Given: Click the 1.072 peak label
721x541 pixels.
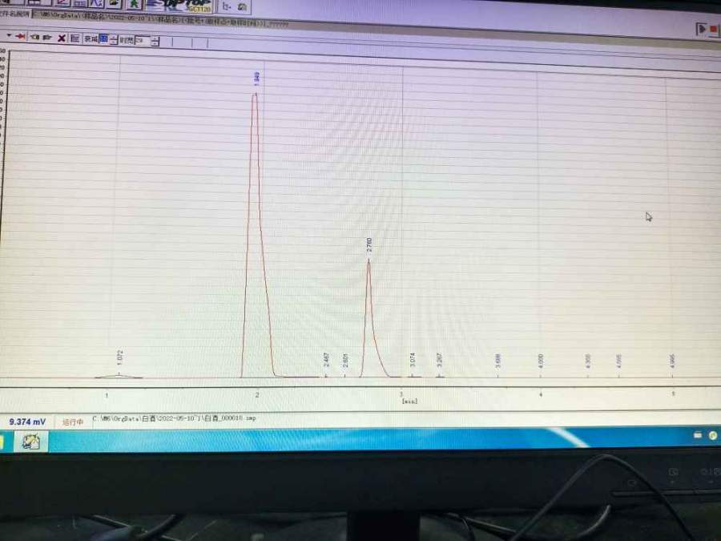Looking at the screenshot, I should click(x=120, y=357).
